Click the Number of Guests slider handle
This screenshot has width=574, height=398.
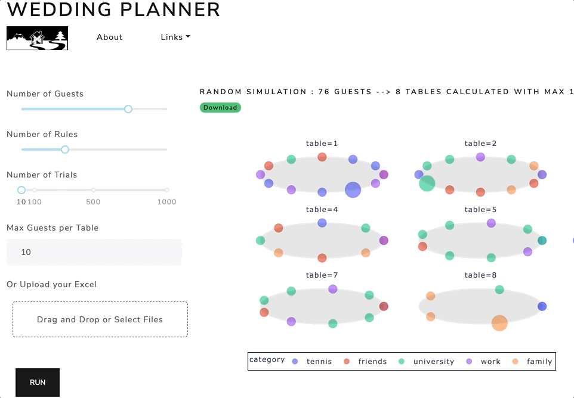(x=128, y=109)
